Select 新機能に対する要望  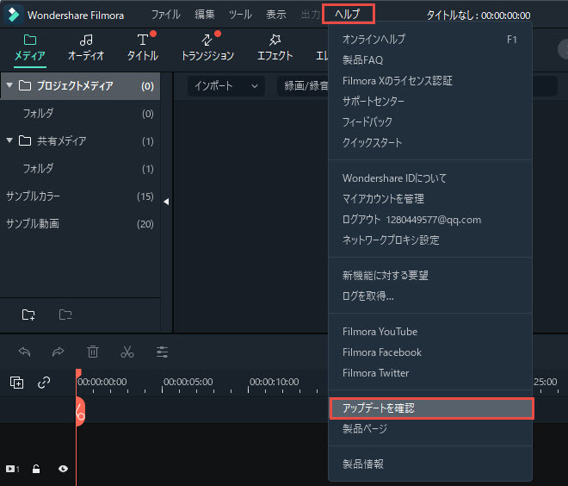pyautogui.click(x=430, y=275)
